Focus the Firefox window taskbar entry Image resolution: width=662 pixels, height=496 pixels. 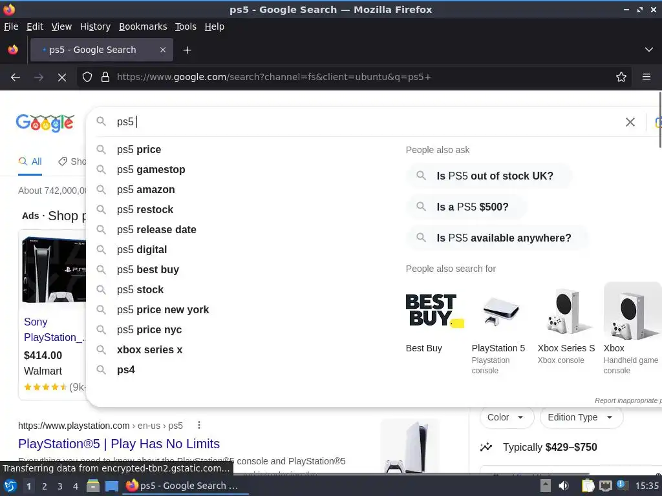186,486
